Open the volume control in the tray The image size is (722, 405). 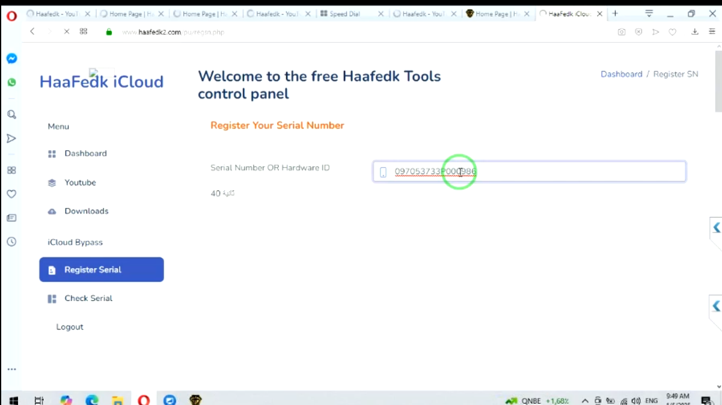pyautogui.click(x=636, y=400)
